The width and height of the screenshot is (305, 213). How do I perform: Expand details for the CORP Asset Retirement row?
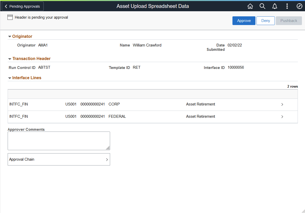coord(282,104)
